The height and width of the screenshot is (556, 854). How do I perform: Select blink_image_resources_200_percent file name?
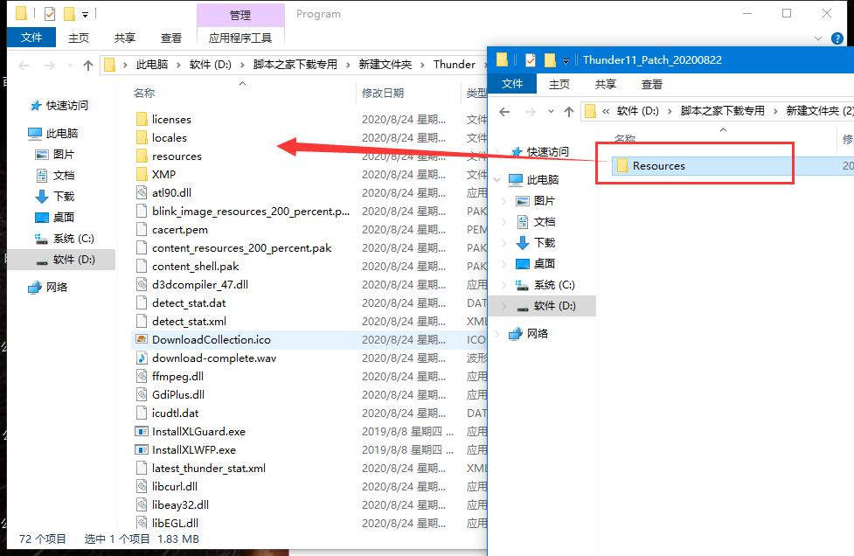(251, 212)
